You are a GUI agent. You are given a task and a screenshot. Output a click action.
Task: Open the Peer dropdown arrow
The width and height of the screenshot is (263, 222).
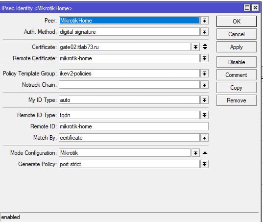click(x=204, y=21)
